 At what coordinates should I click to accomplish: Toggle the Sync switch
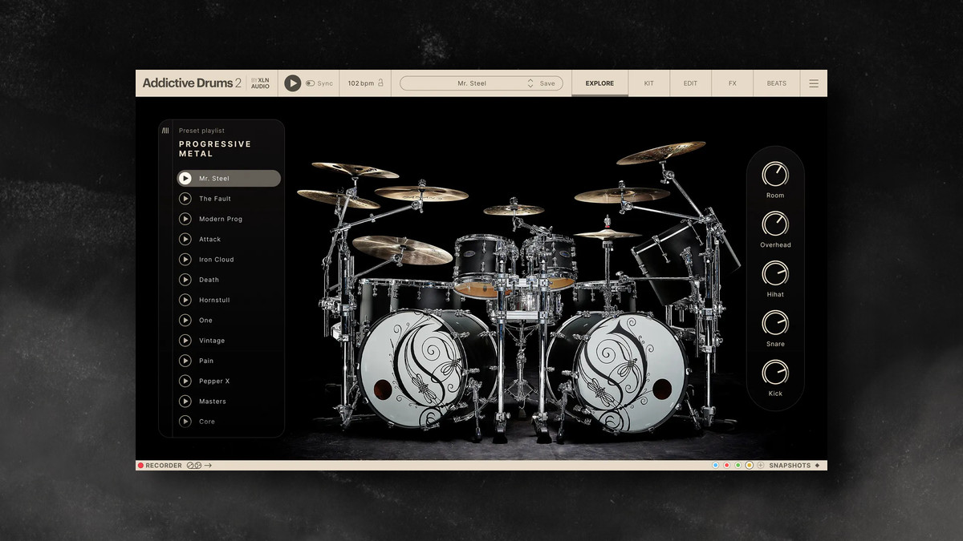click(x=310, y=83)
